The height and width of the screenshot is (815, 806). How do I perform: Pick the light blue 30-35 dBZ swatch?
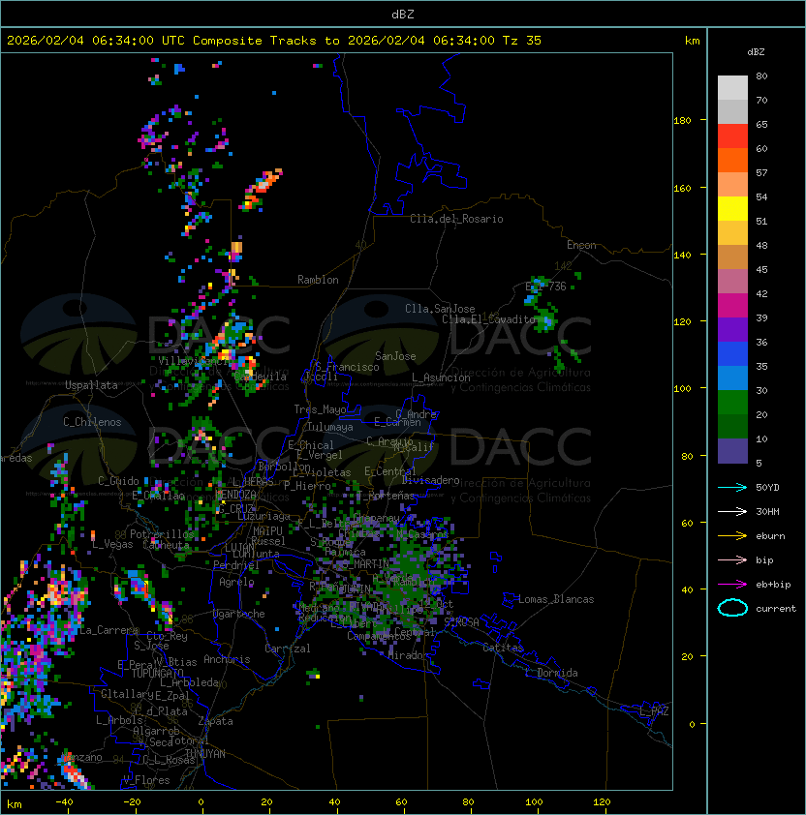[732, 377]
